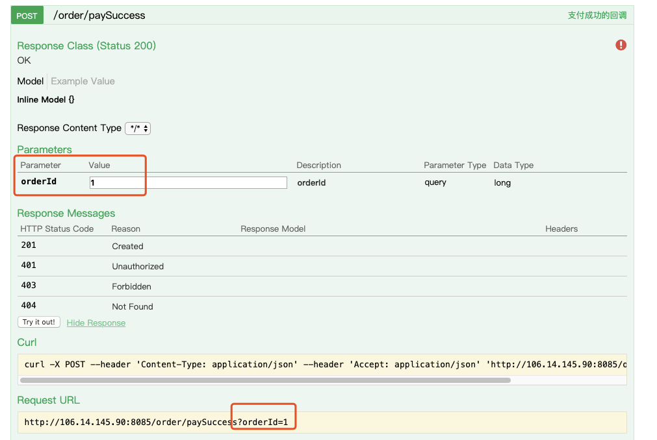Click the Curl command horizontal scrollbar
The width and height of the screenshot is (657, 440).
[x=265, y=380]
